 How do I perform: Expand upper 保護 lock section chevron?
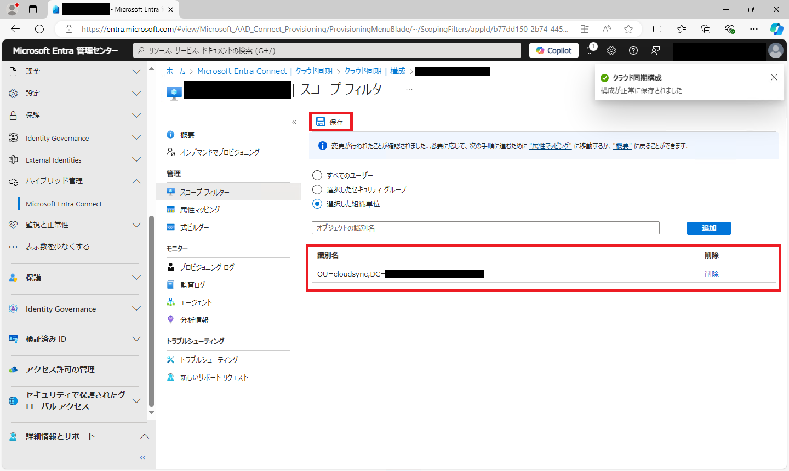click(136, 116)
